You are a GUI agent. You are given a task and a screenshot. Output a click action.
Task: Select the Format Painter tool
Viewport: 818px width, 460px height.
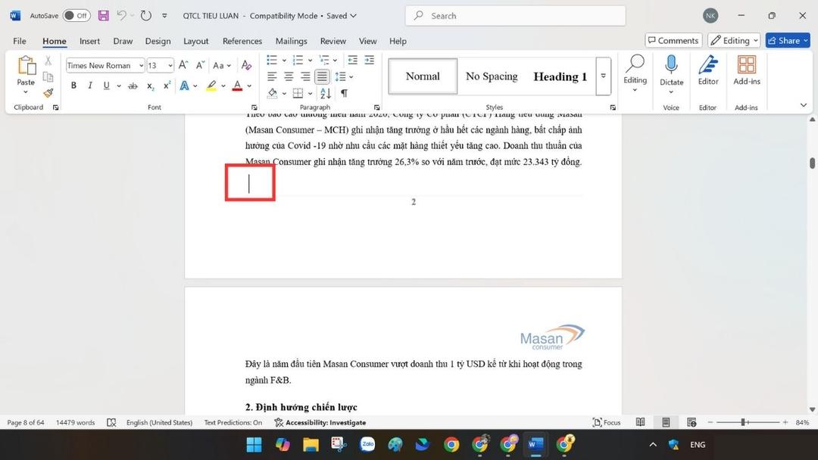[48, 92]
